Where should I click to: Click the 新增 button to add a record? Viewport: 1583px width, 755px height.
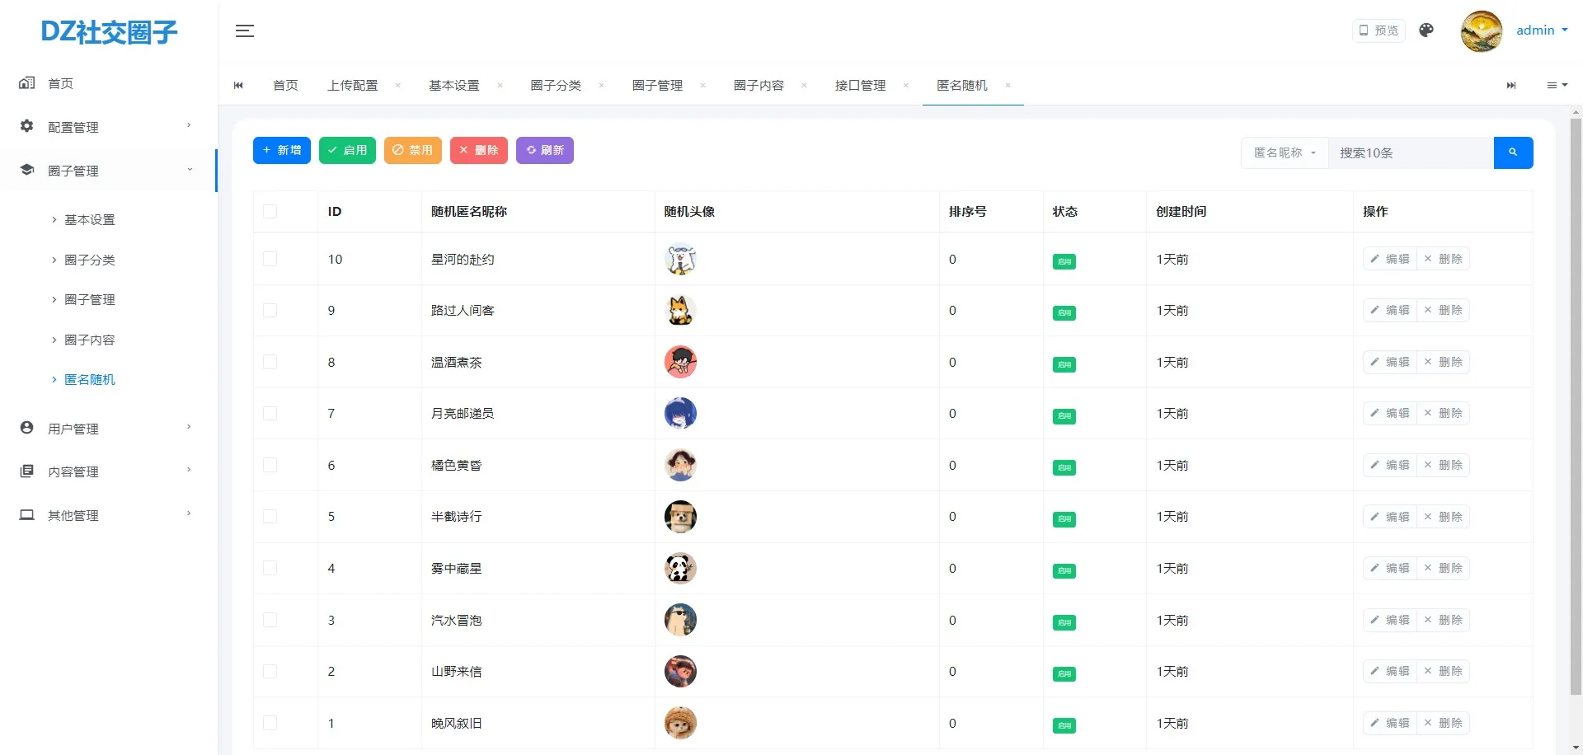[x=281, y=150]
